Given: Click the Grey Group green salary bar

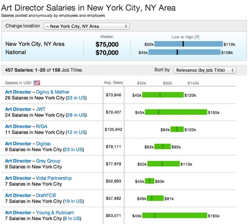Looking at the screenshot, I should pyautogui.click(x=164, y=164).
